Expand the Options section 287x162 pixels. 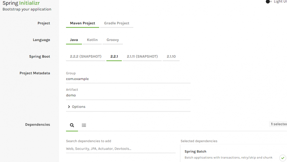point(77,107)
